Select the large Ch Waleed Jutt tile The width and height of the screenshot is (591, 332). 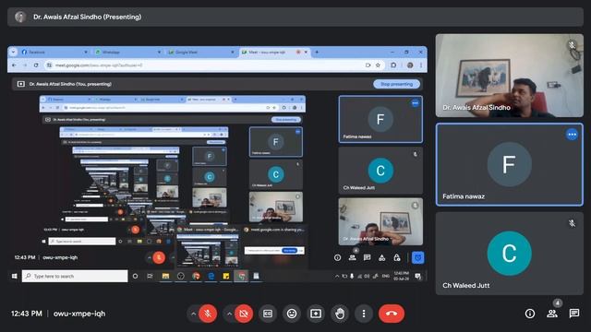tap(510, 254)
